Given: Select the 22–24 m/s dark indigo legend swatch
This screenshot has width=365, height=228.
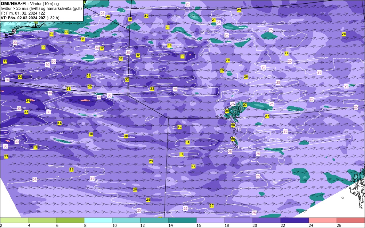Looking at the screenshot, I should pos(295,220).
